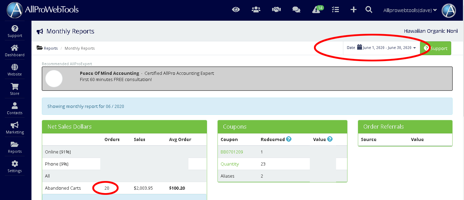Click the $2,003.95 sales value
464x200 pixels.
[x=143, y=188]
